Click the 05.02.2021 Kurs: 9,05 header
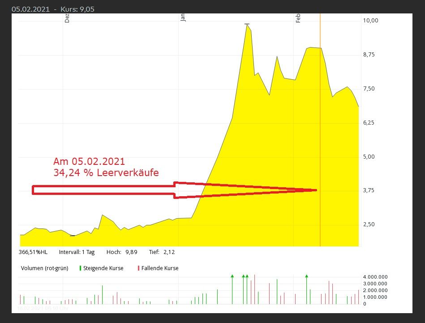The image size is (425, 323). (x=54, y=9)
